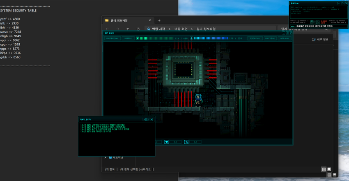
Task: Go back in File Explorer
Action: tap(108, 29)
